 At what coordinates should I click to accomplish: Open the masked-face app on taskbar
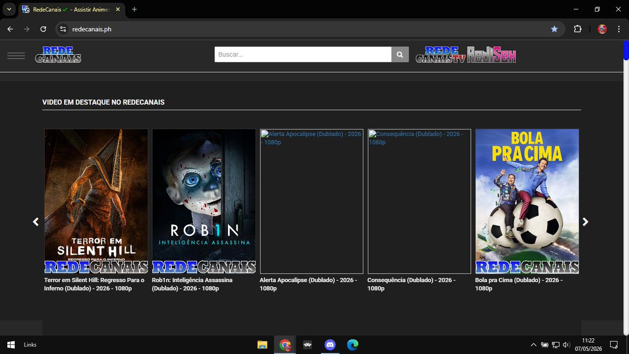308,345
